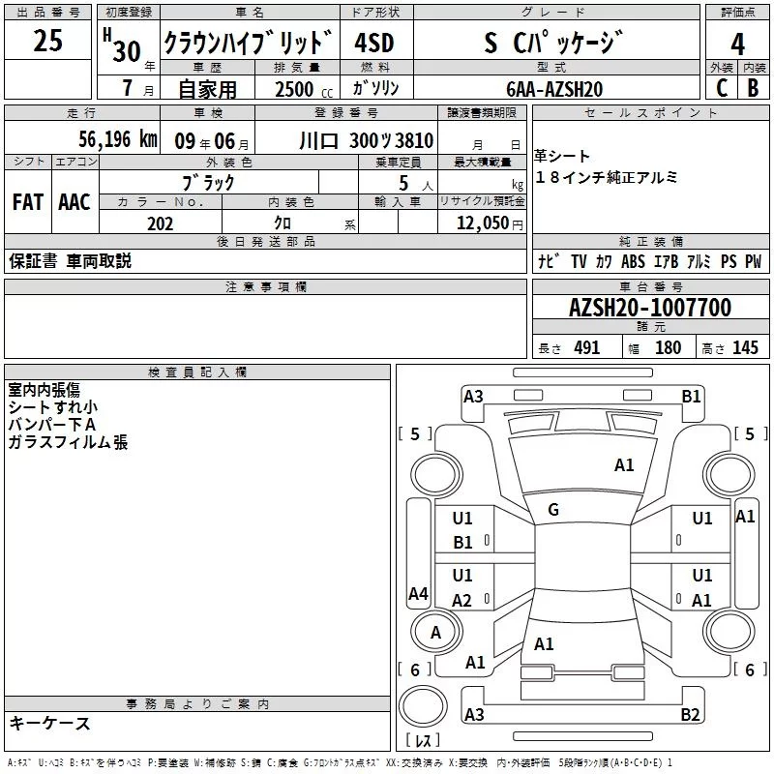Click the damage code legend line
The height and width of the screenshot is (774, 774).
pos(340,763)
